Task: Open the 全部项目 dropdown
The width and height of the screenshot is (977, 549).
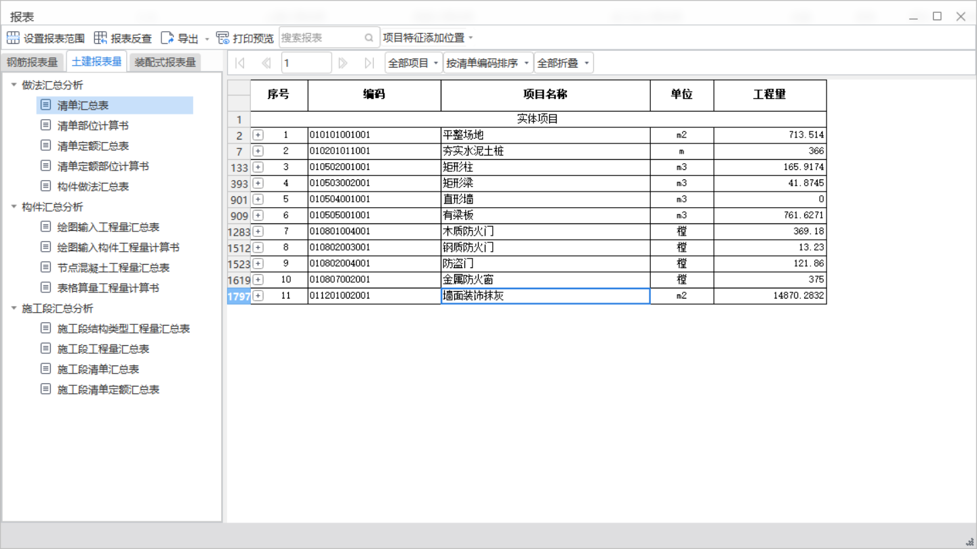Action: click(x=414, y=63)
